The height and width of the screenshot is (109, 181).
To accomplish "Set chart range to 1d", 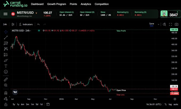I will (x=41, y=104).
